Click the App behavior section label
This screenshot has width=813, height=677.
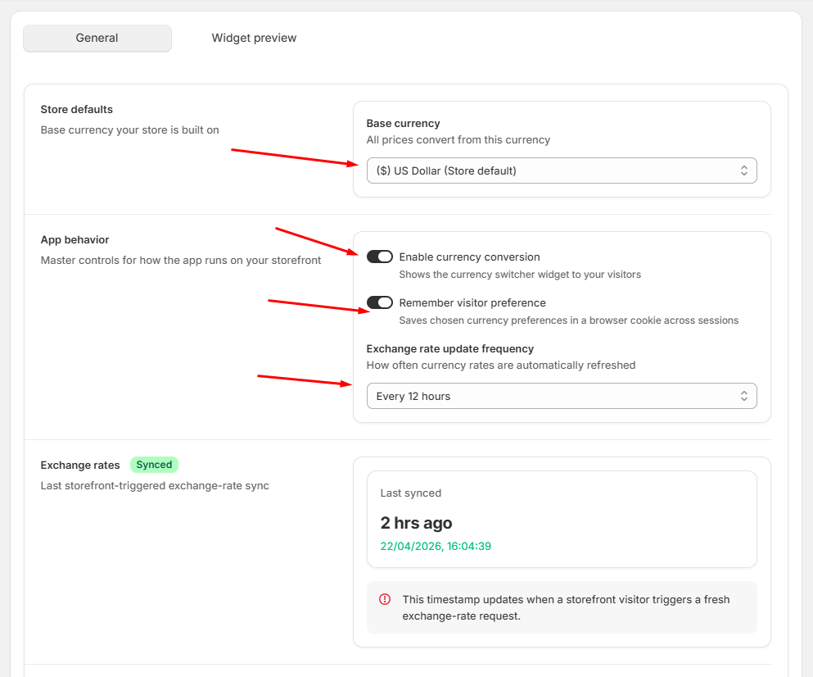pyautogui.click(x=75, y=239)
